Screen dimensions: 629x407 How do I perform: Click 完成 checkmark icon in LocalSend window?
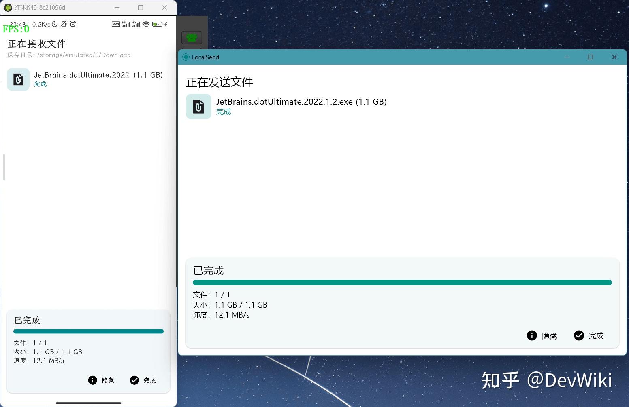point(579,335)
